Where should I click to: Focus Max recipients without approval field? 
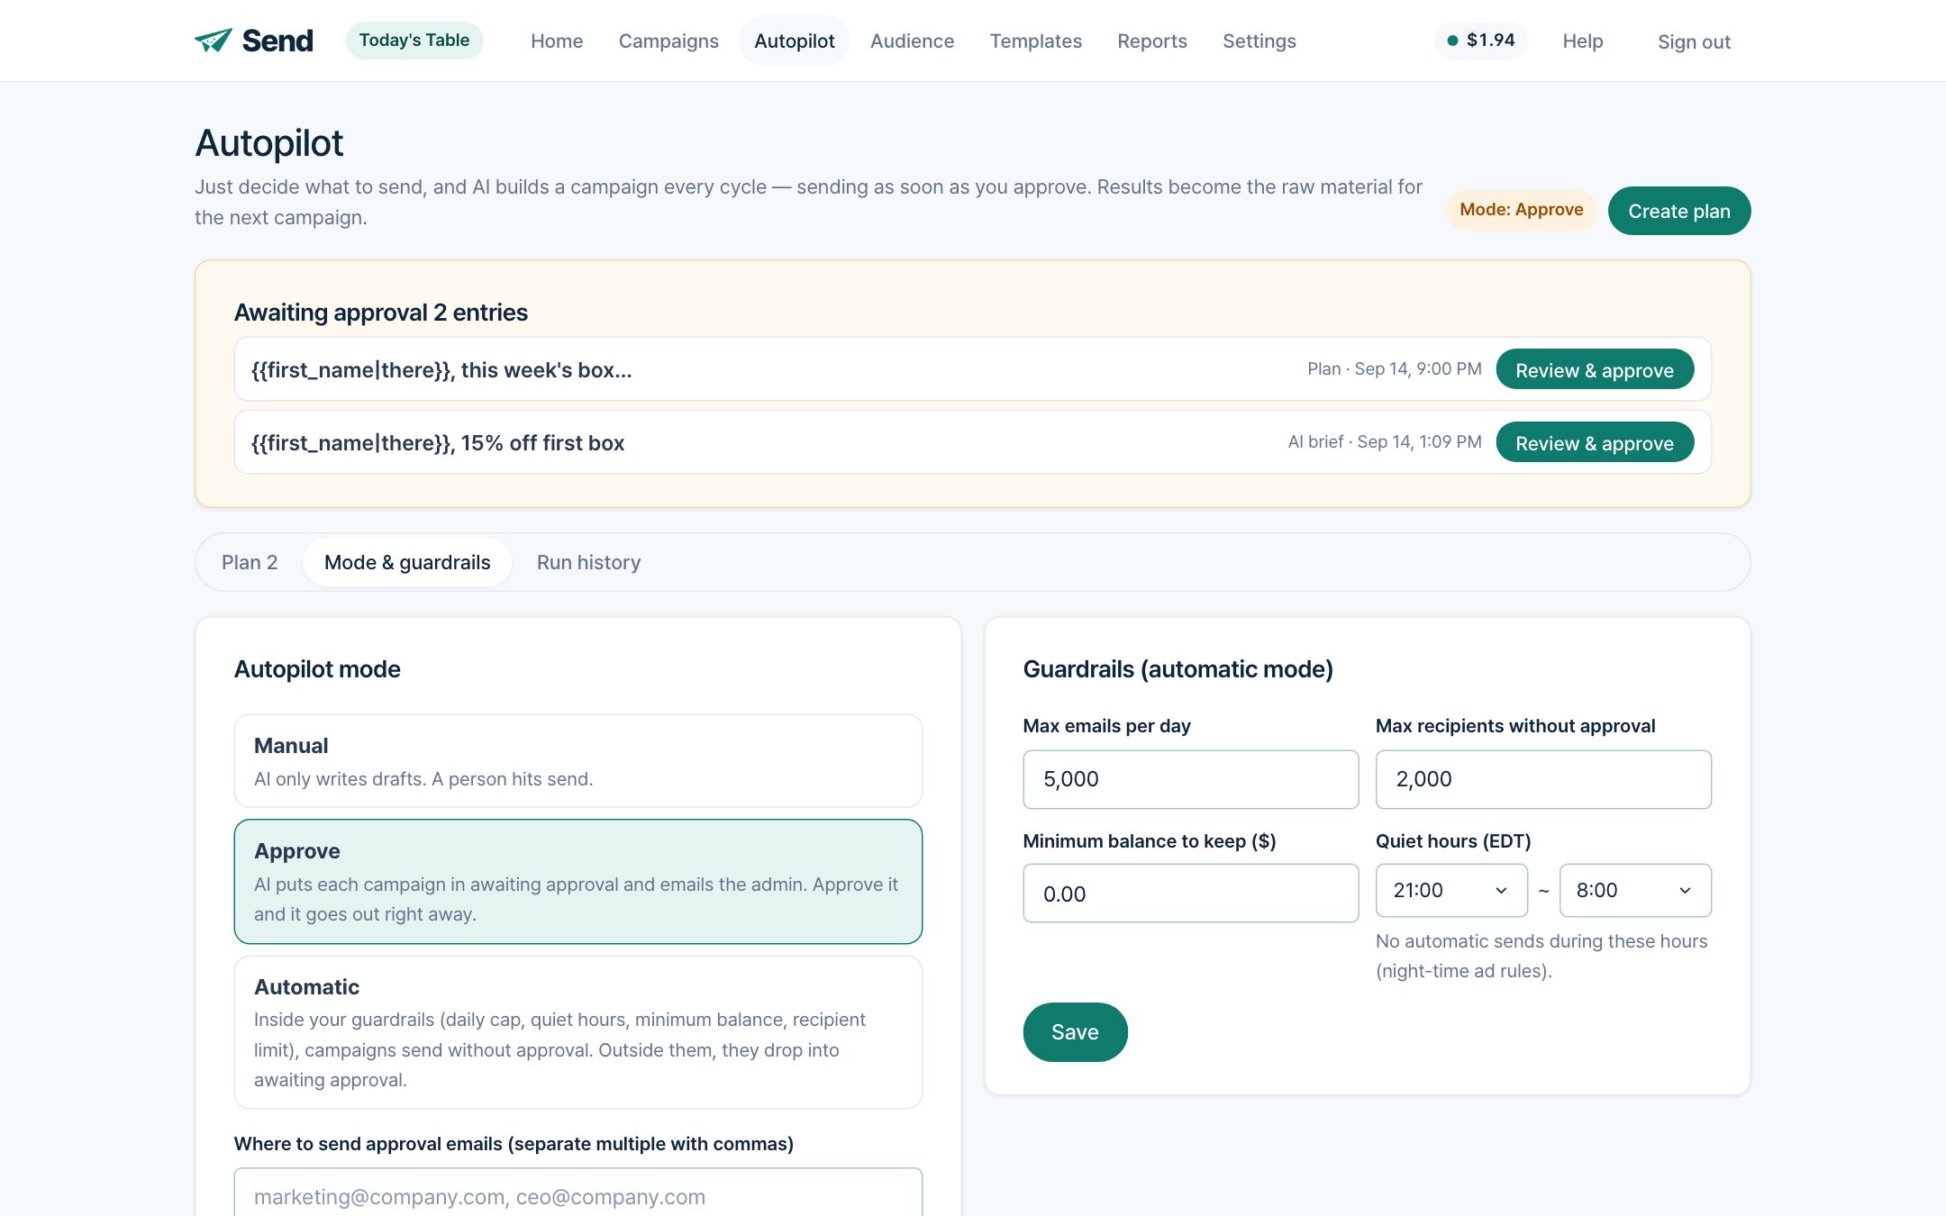pyautogui.click(x=1543, y=779)
